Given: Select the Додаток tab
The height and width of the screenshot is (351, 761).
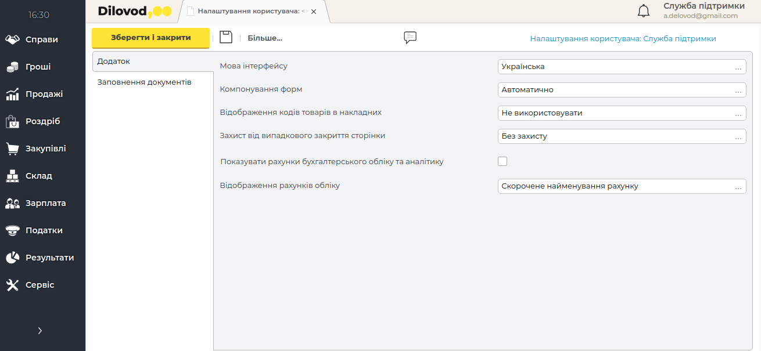Looking at the screenshot, I should tap(114, 61).
